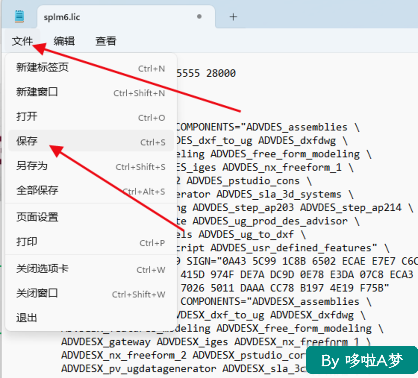Click the Notepad app icon
The height and width of the screenshot is (378, 418).
[19, 16]
